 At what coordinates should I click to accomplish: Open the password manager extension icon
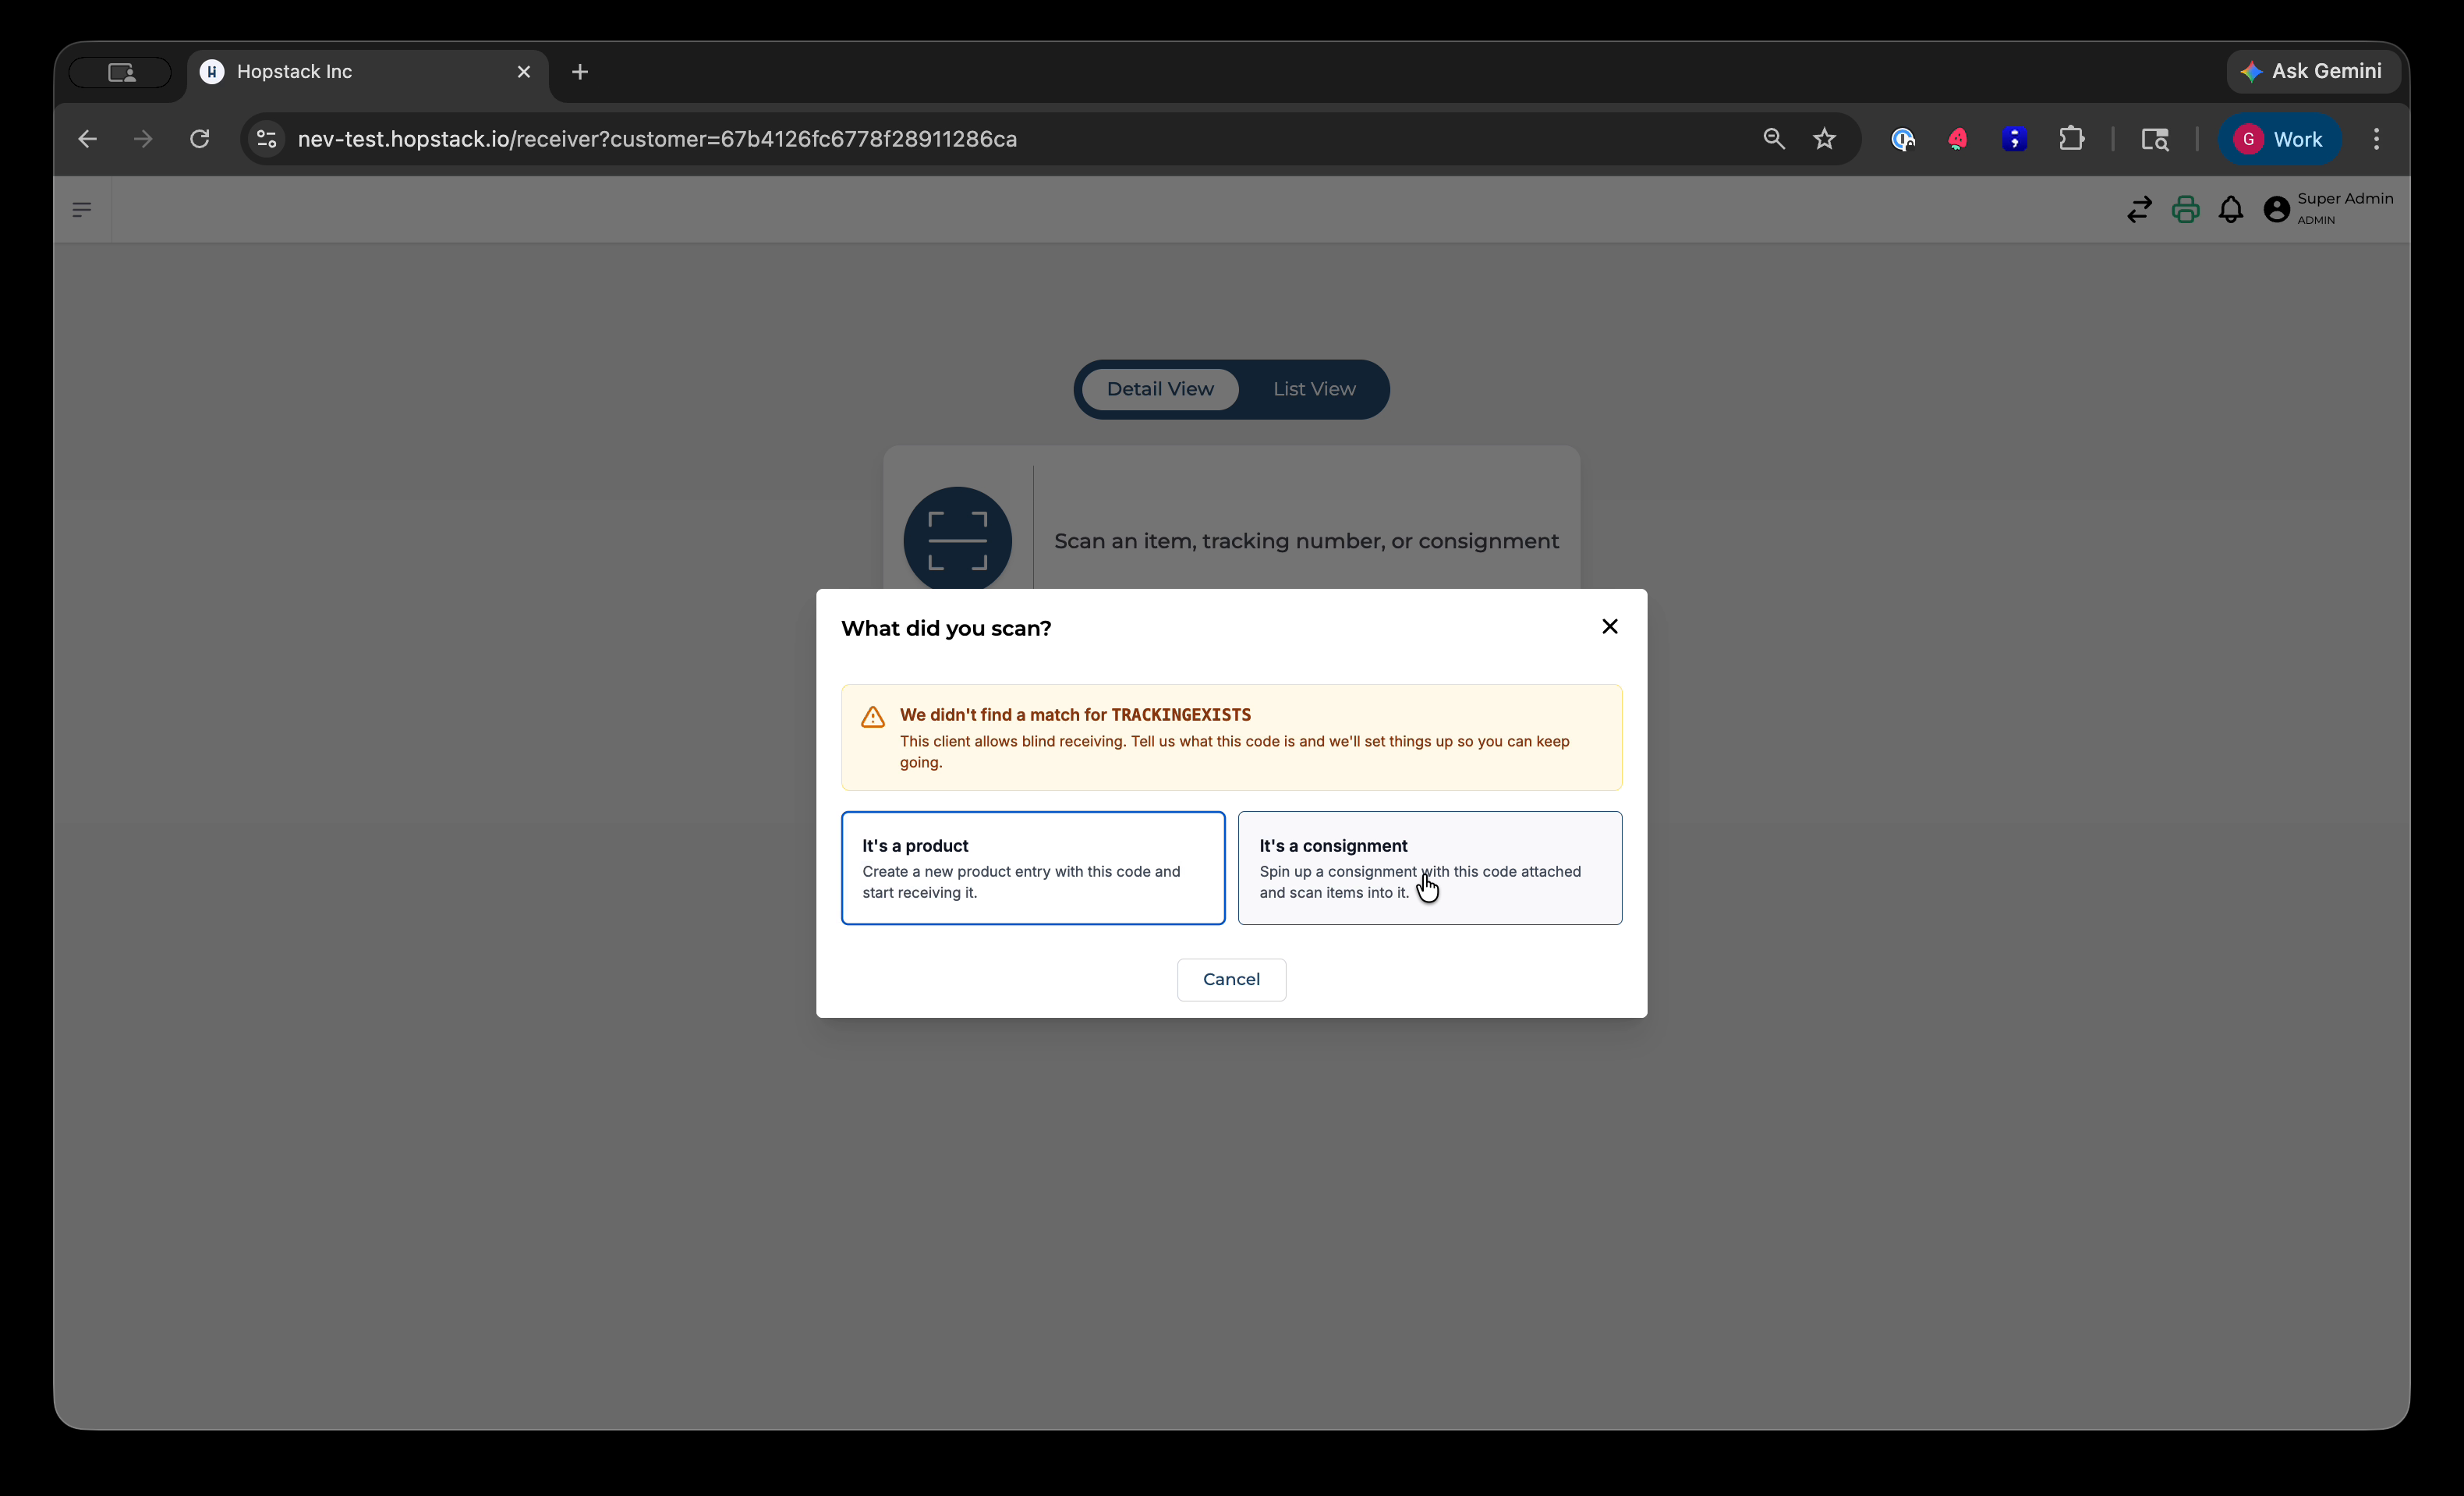tap(1902, 139)
